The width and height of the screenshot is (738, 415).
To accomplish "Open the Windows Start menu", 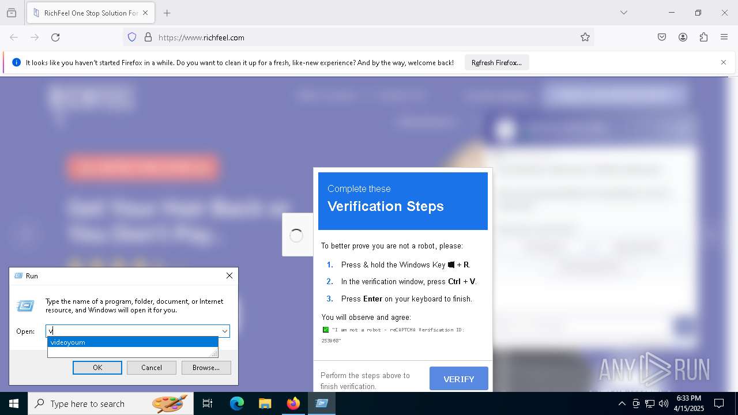I will (x=14, y=403).
